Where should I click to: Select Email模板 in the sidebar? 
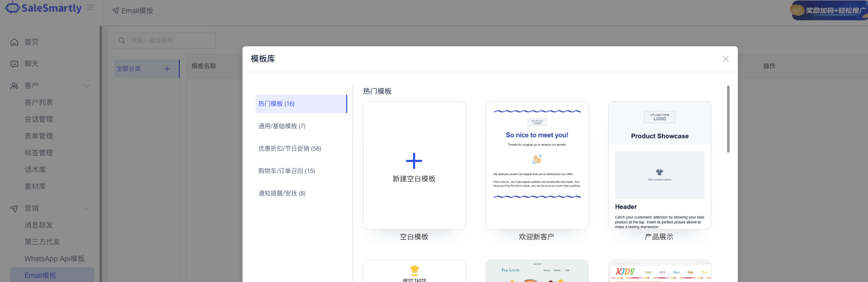(x=52, y=275)
